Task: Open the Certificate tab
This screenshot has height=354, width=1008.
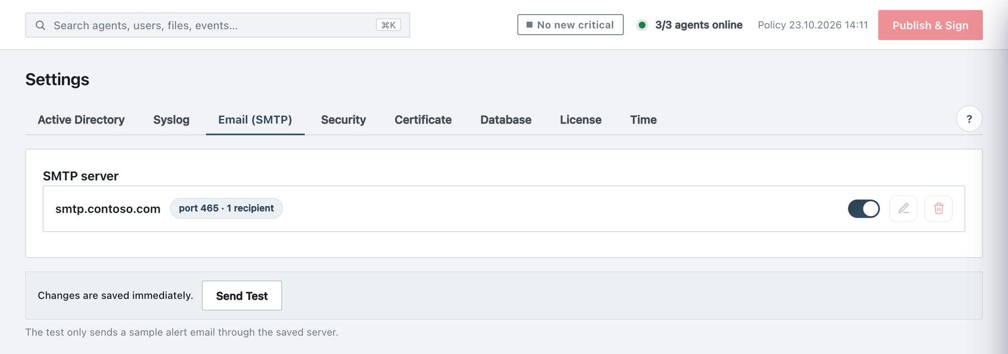Action: (423, 120)
